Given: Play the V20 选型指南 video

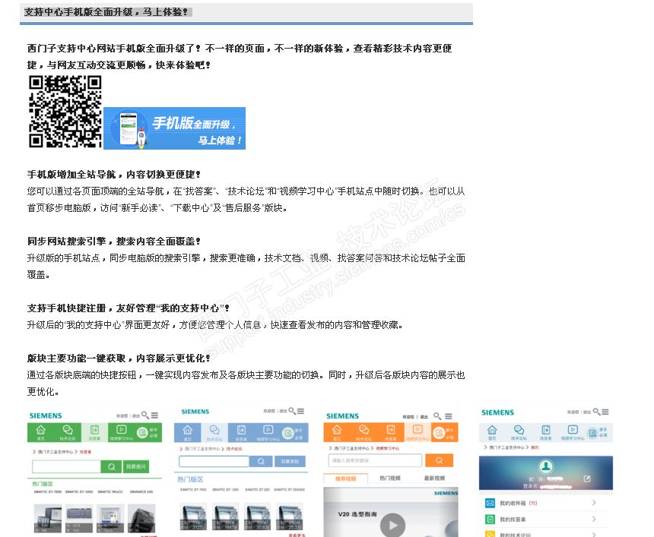Looking at the screenshot, I should coord(392,526).
